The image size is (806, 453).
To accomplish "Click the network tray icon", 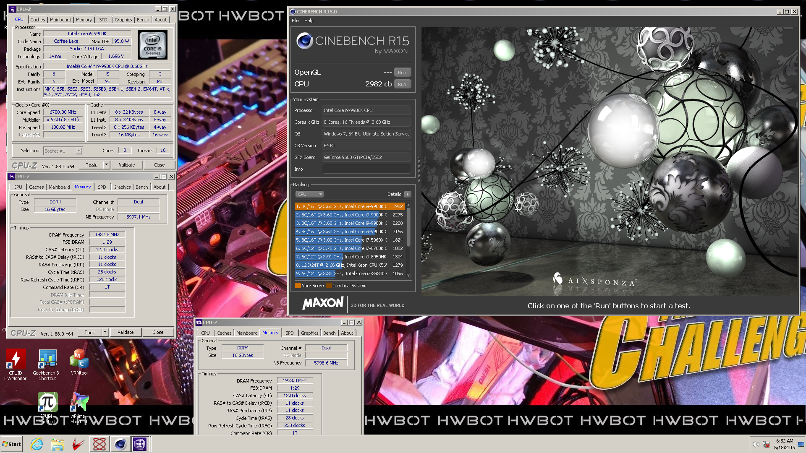I will pos(766,444).
